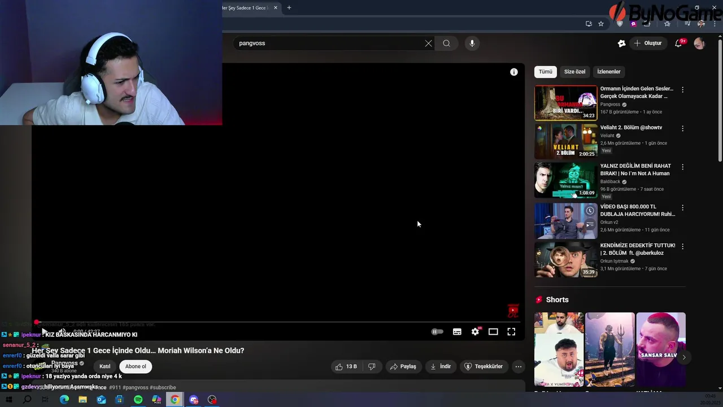The image size is (723, 407).
Task: Switch to theater mode view
Action: coord(493,332)
